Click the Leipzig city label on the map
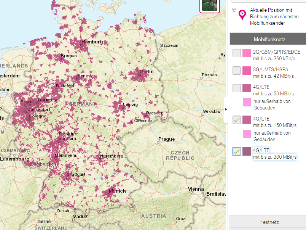The image size is (306, 230). [x=131, y=105]
